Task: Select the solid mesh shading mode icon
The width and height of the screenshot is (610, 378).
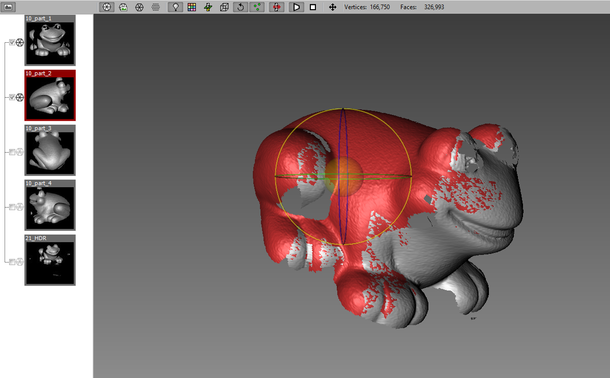Action: 106,7
